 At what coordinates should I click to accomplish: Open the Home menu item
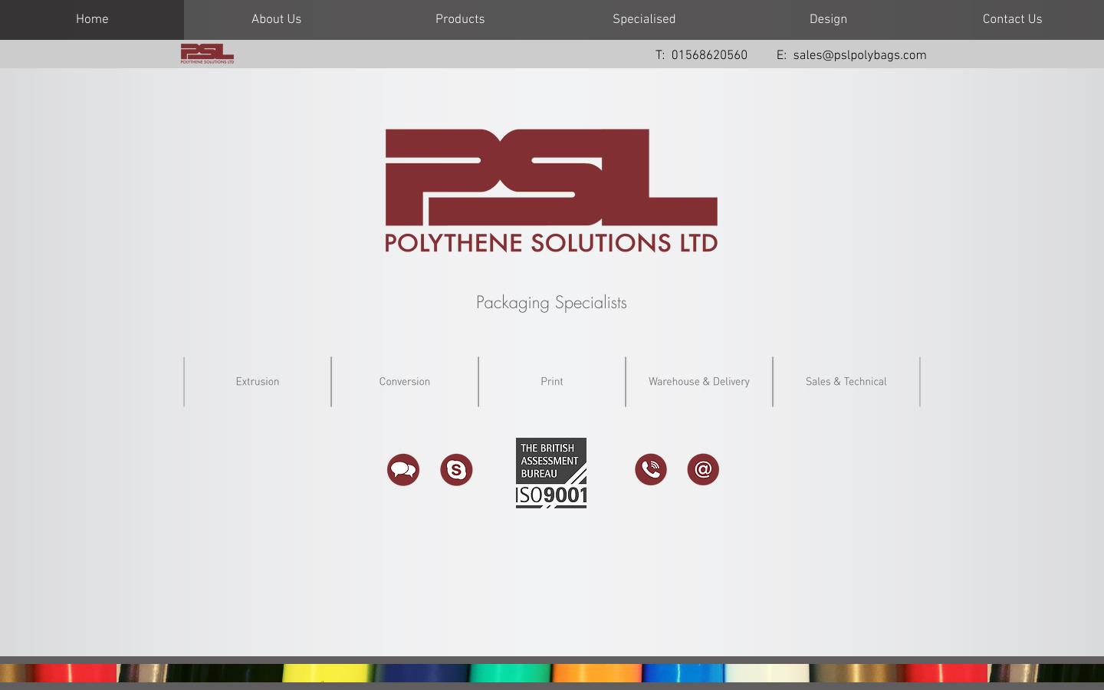coord(91,19)
